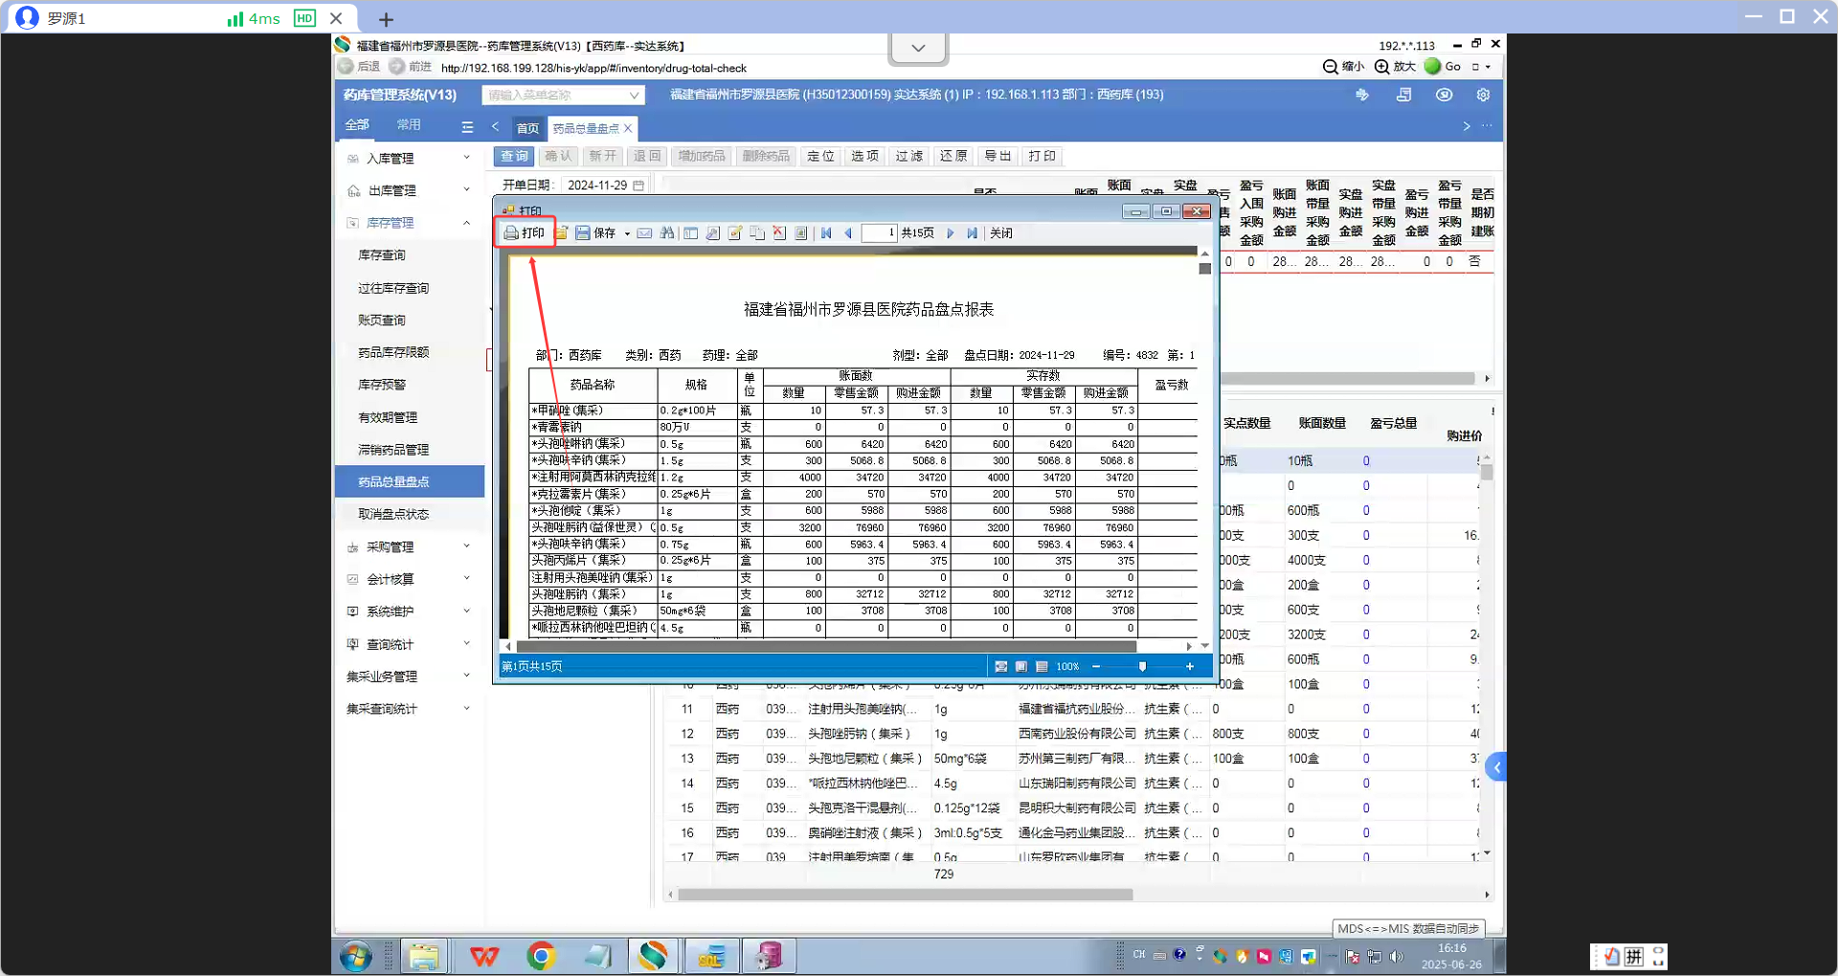Open 有效期管理 in sidebar
Screen dimensions: 1838x976
click(388, 417)
